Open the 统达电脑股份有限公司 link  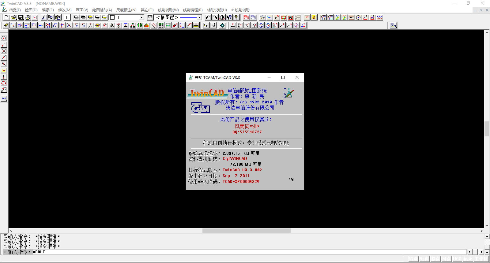click(250, 108)
